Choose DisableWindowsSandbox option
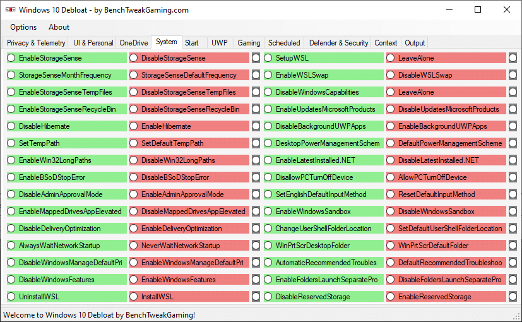The width and height of the screenshot is (522, 322). coord(446,212)
